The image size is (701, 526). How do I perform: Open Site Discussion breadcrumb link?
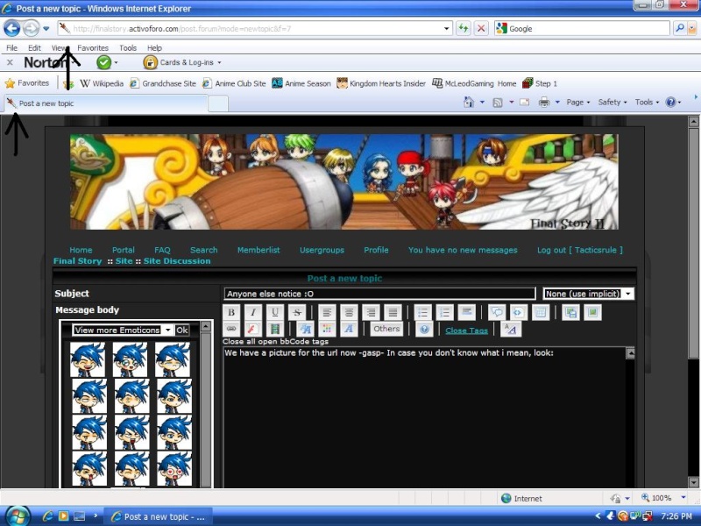(x=177, y=261)
